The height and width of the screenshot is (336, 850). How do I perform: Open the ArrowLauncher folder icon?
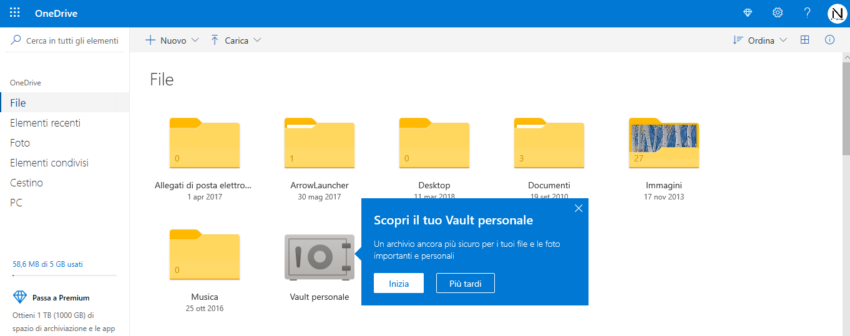(x=320, y=143)
